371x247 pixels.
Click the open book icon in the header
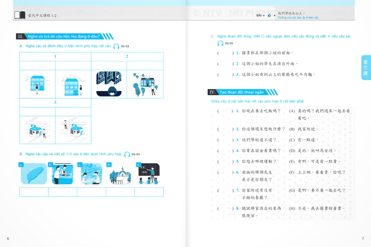(x=20, y=15)
